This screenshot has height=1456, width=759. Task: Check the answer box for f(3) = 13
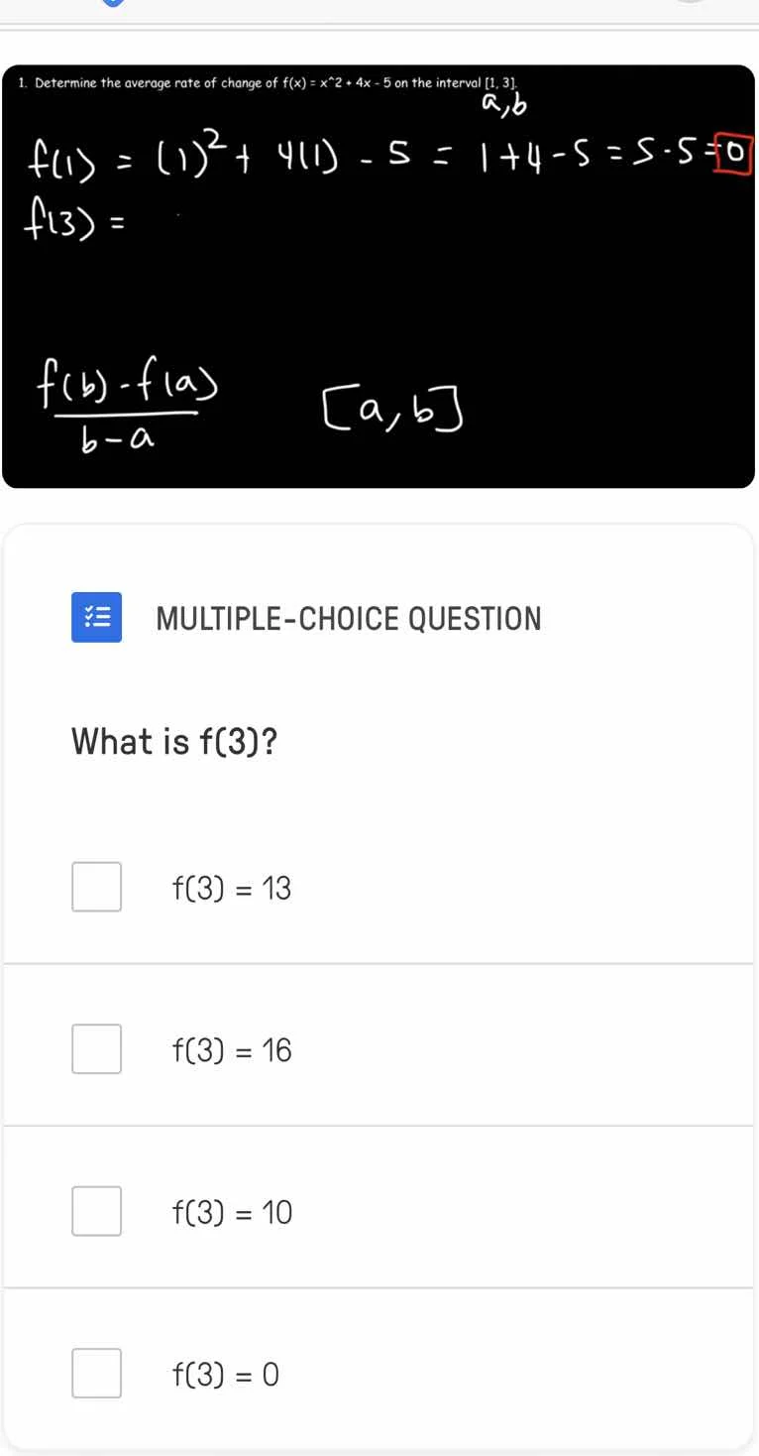coord(96,887)
